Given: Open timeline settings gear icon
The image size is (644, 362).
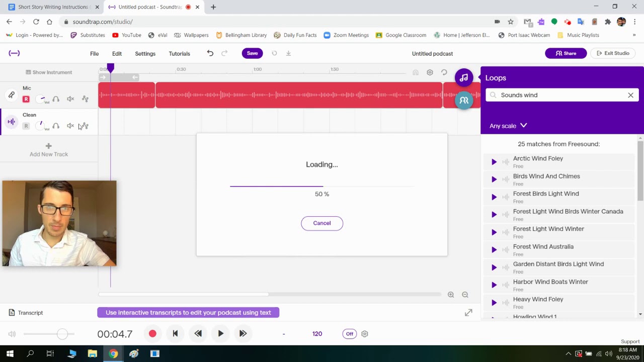Looking at the screenshot, I should [x=430, y=72].
